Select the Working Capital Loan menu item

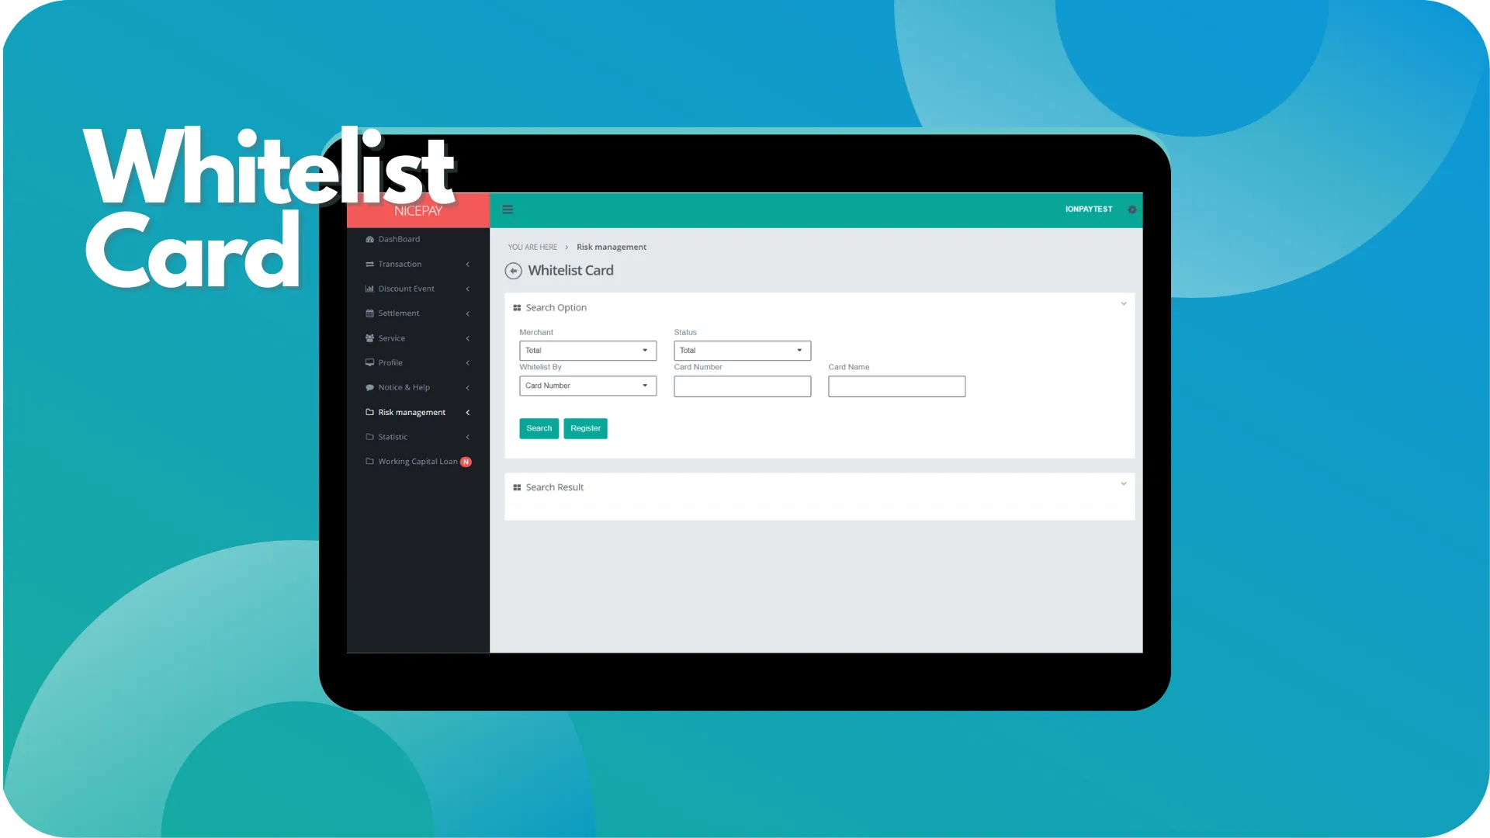click(x=418, y=462)
